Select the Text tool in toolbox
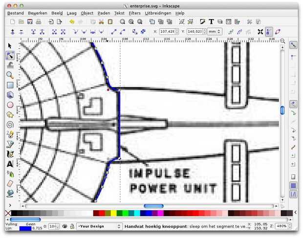Screen dimensions: 303x238 [x=10, y=164]
